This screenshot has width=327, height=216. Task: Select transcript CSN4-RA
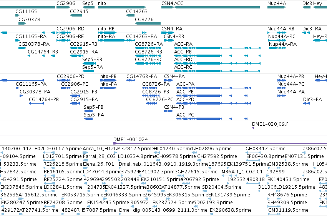pos(172,28)
